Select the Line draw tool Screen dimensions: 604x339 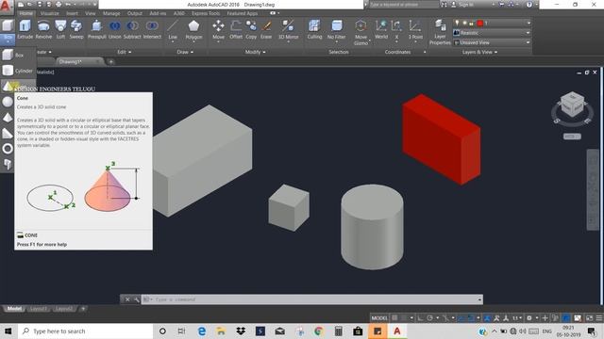coord(173,30)
